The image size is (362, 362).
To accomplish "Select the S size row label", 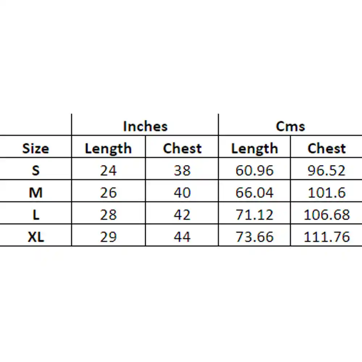I will (x=35, y=169).
